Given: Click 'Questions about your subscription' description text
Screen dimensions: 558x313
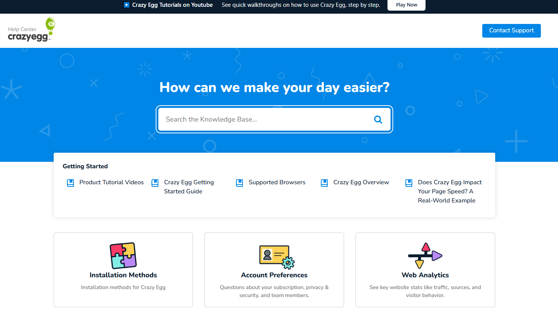Looking at the screenshot, I should [274, 291].
